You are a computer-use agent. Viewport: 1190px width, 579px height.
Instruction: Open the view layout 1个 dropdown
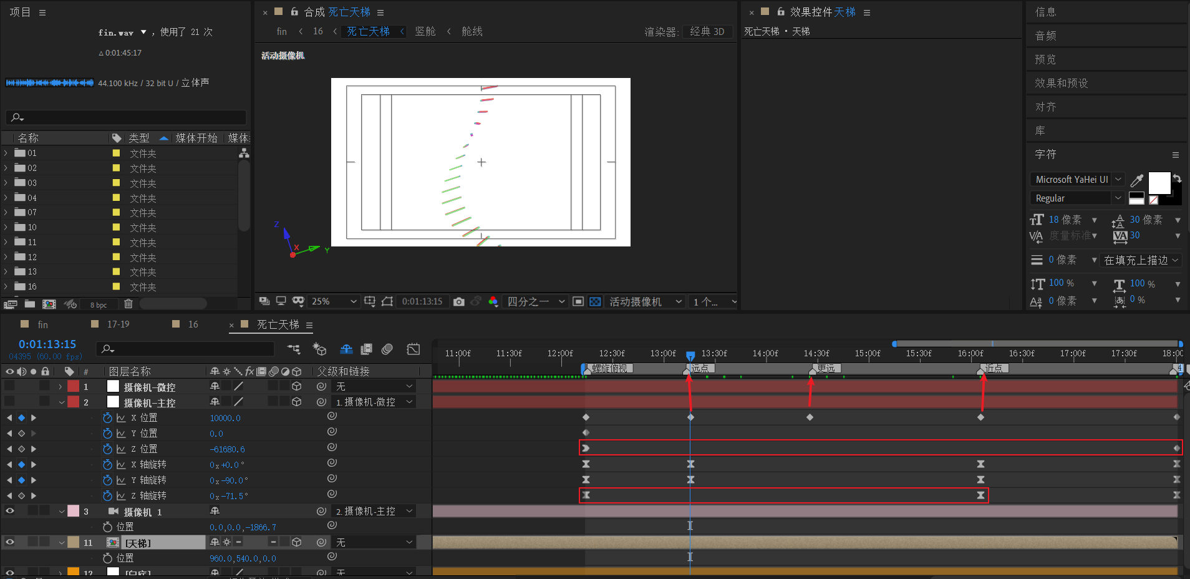tap(714, 301)
